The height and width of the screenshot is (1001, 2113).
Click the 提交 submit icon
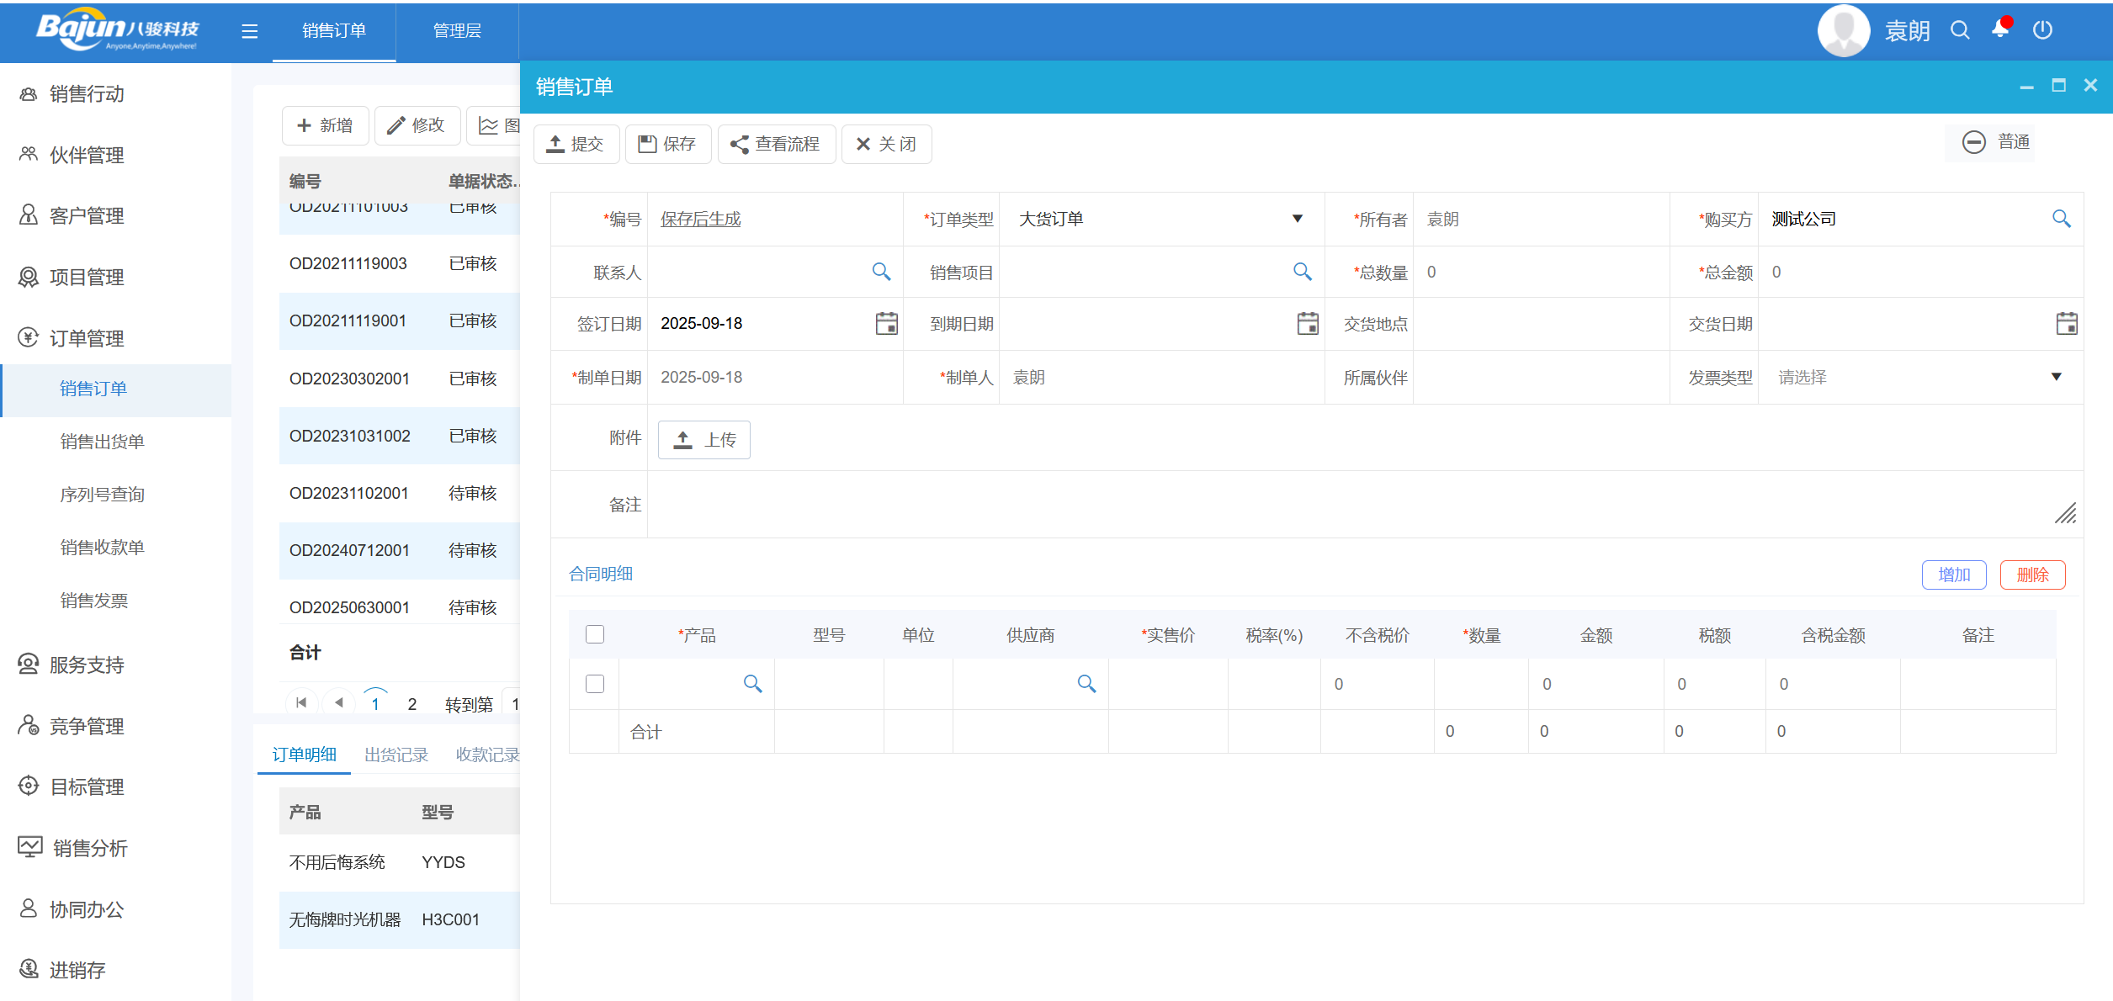[555, 144]
